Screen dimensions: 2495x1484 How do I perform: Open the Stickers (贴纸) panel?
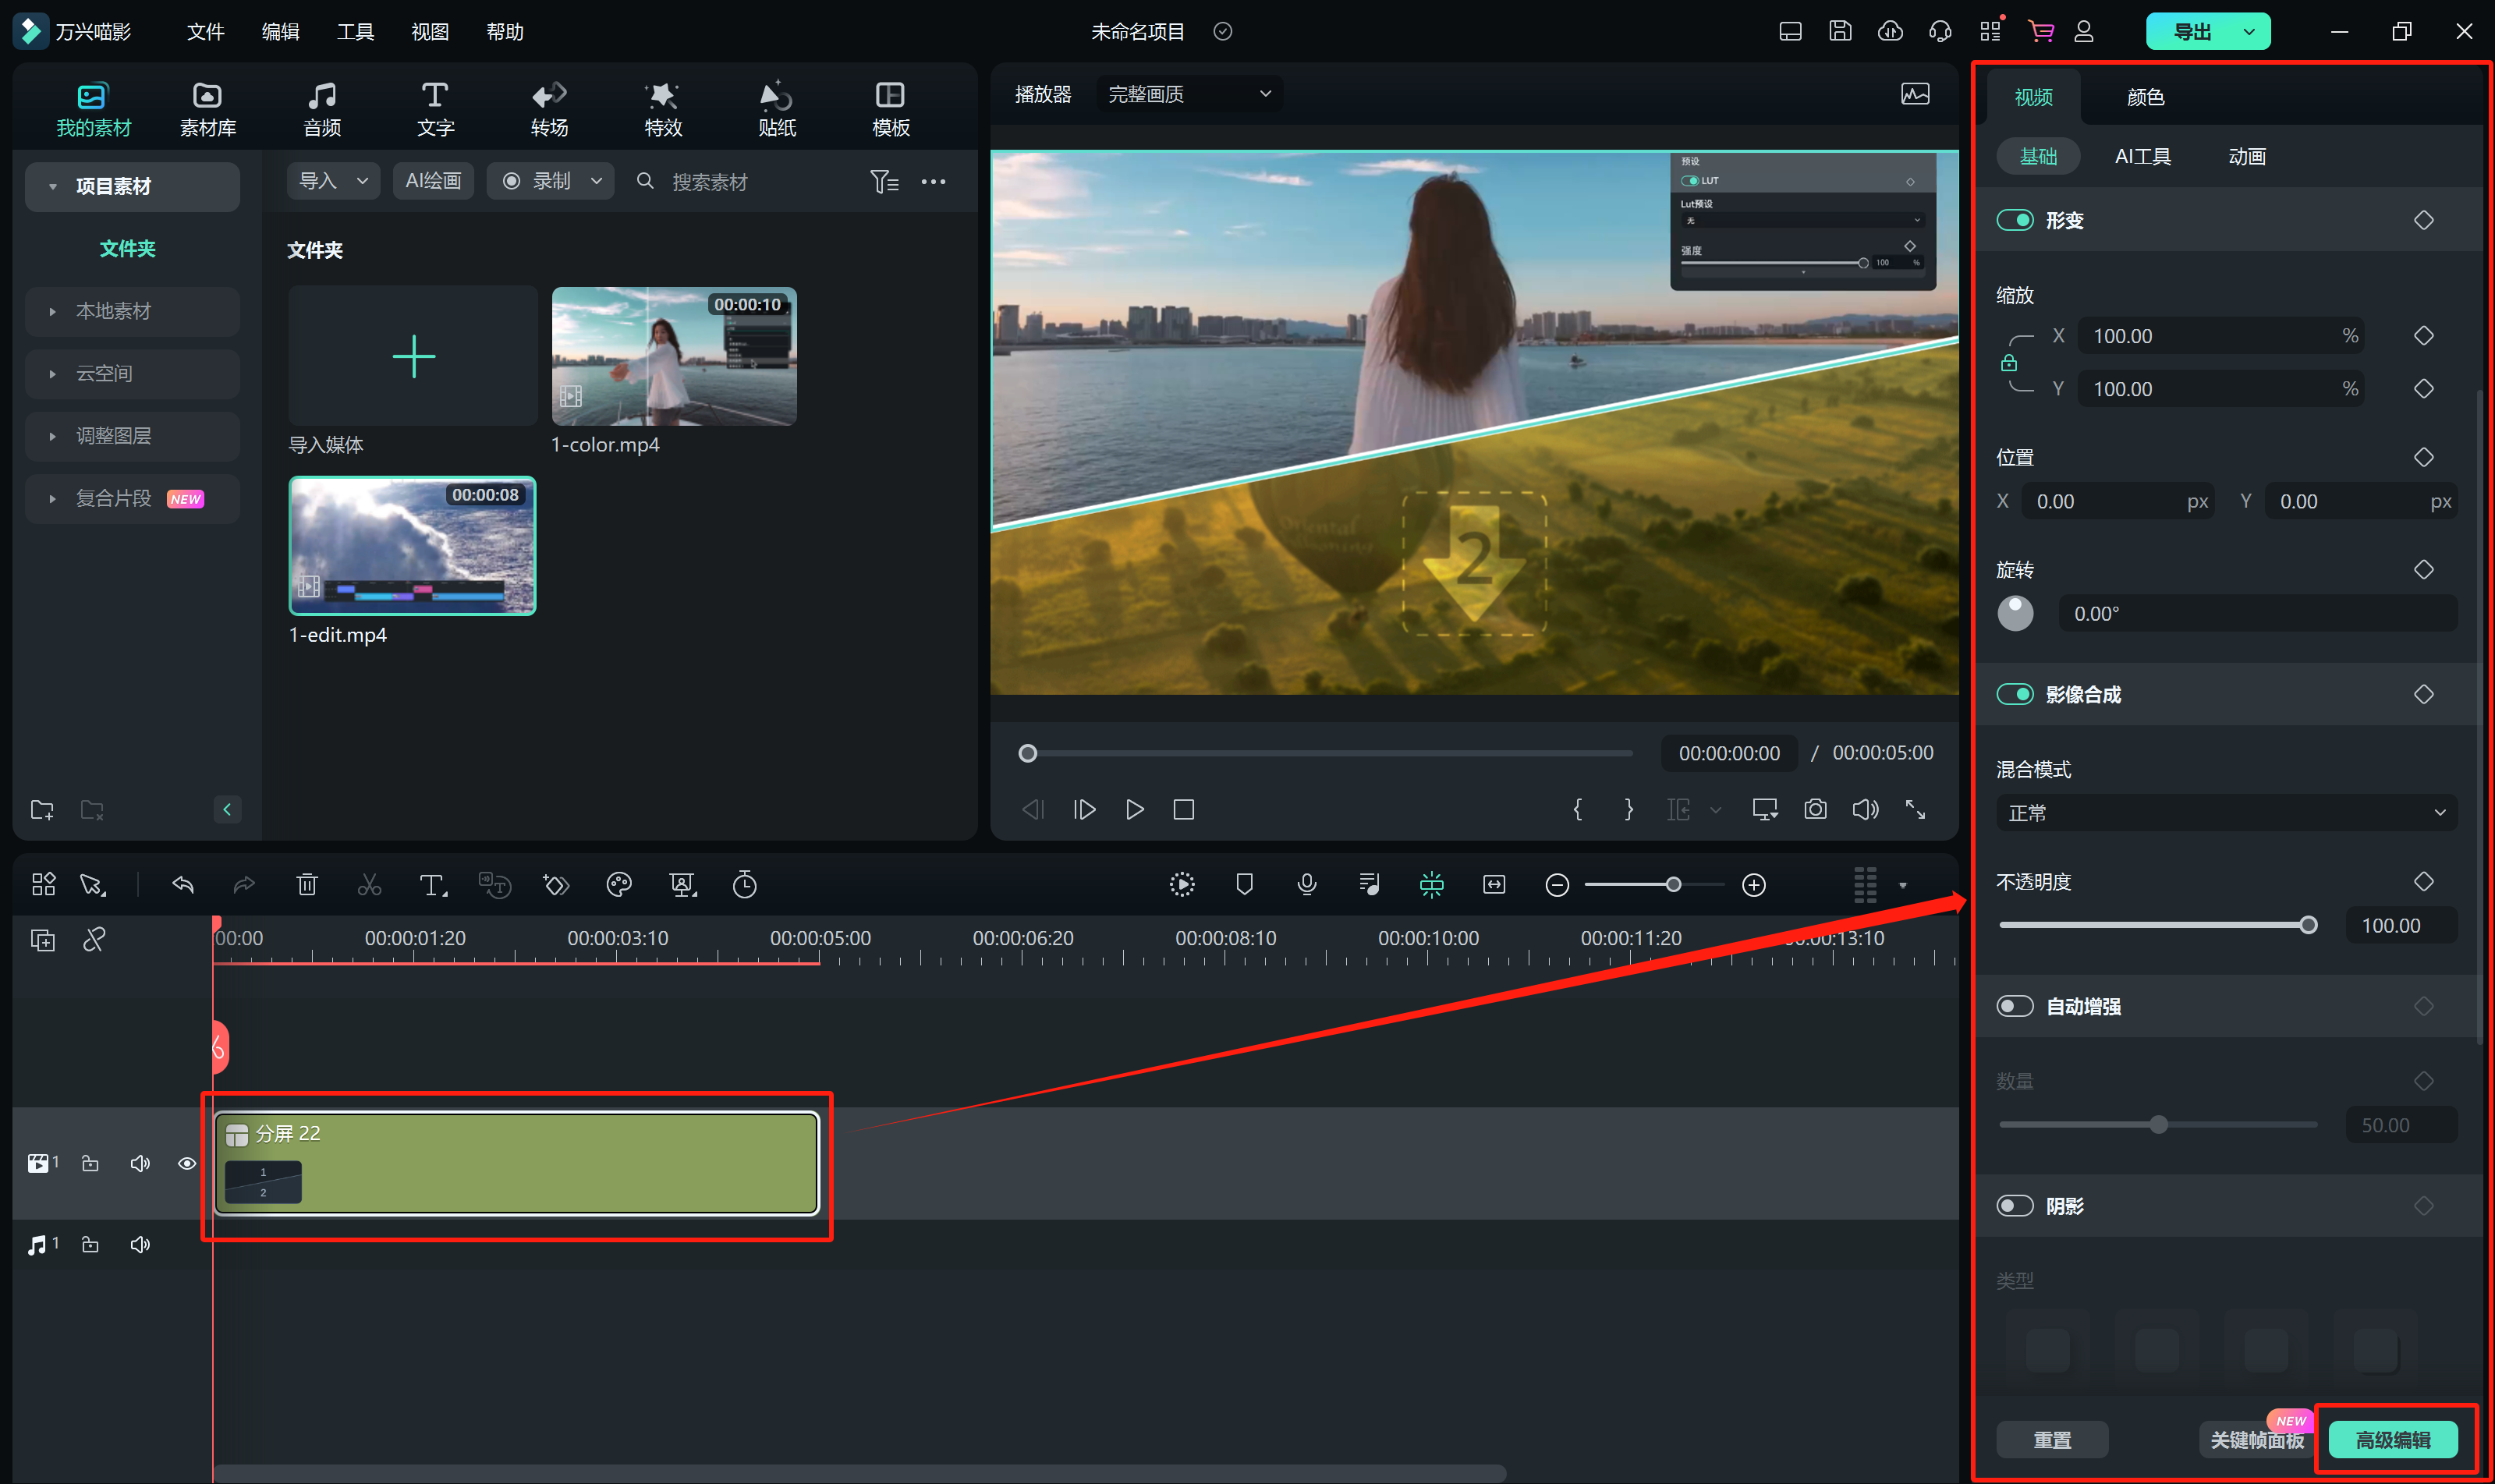click(x=776, y=108)
